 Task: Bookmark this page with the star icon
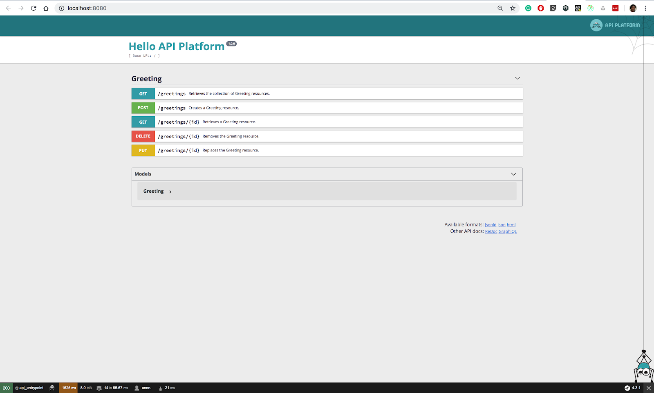click(513, 8)
